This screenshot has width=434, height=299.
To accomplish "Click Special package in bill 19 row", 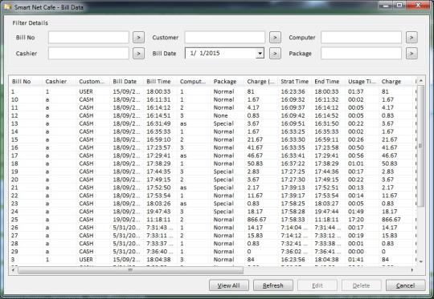I will 223,172.
